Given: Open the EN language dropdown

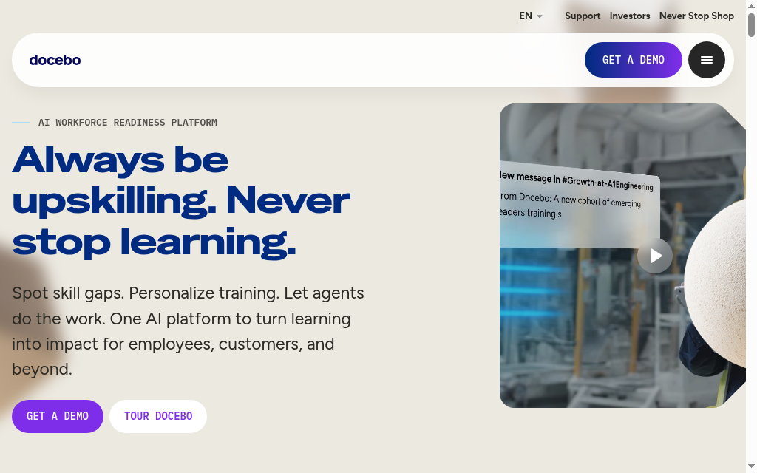Looking at the screenshot, I should (531, 16).
